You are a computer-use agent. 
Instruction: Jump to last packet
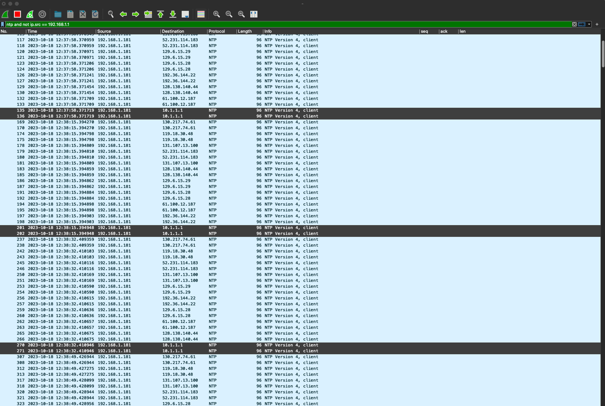[x=173, y=14]
